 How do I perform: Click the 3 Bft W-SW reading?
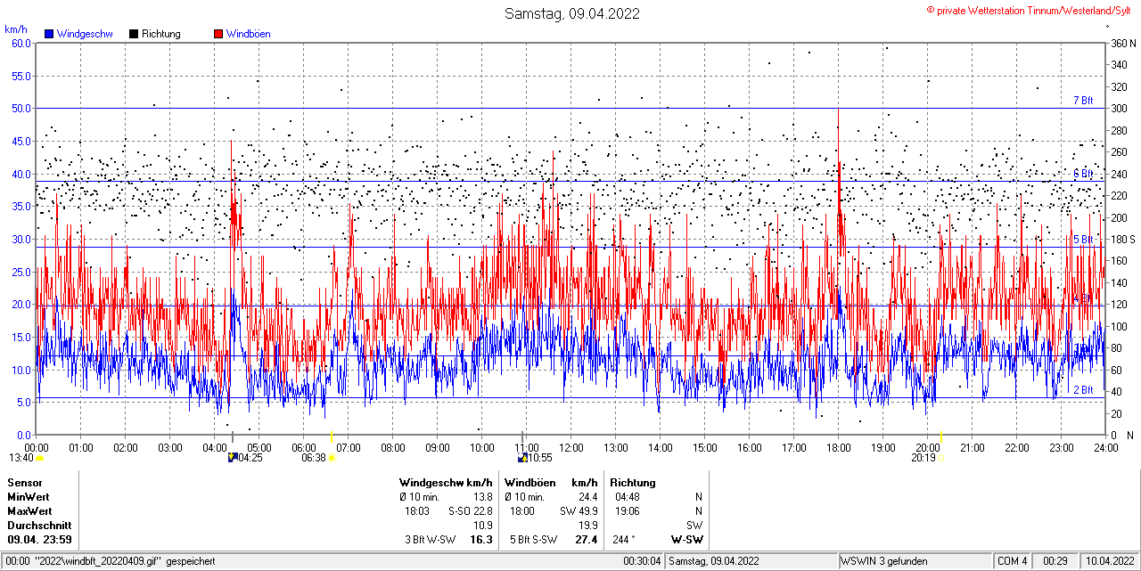coord(431,540)
